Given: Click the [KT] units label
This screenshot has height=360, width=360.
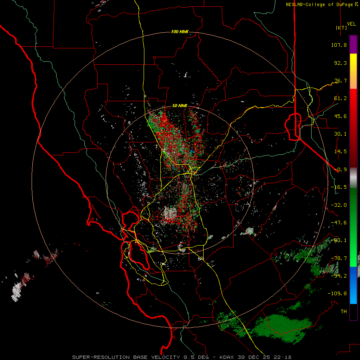Looking at the screenshot, I should [x=342, y=28].
